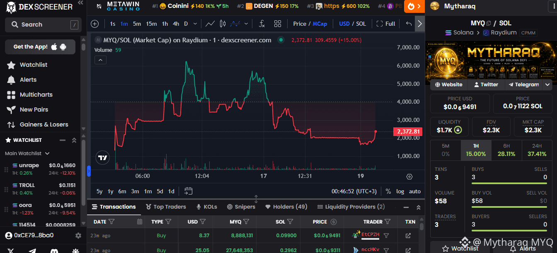Select the 1s chart interval

pos(113,24)
